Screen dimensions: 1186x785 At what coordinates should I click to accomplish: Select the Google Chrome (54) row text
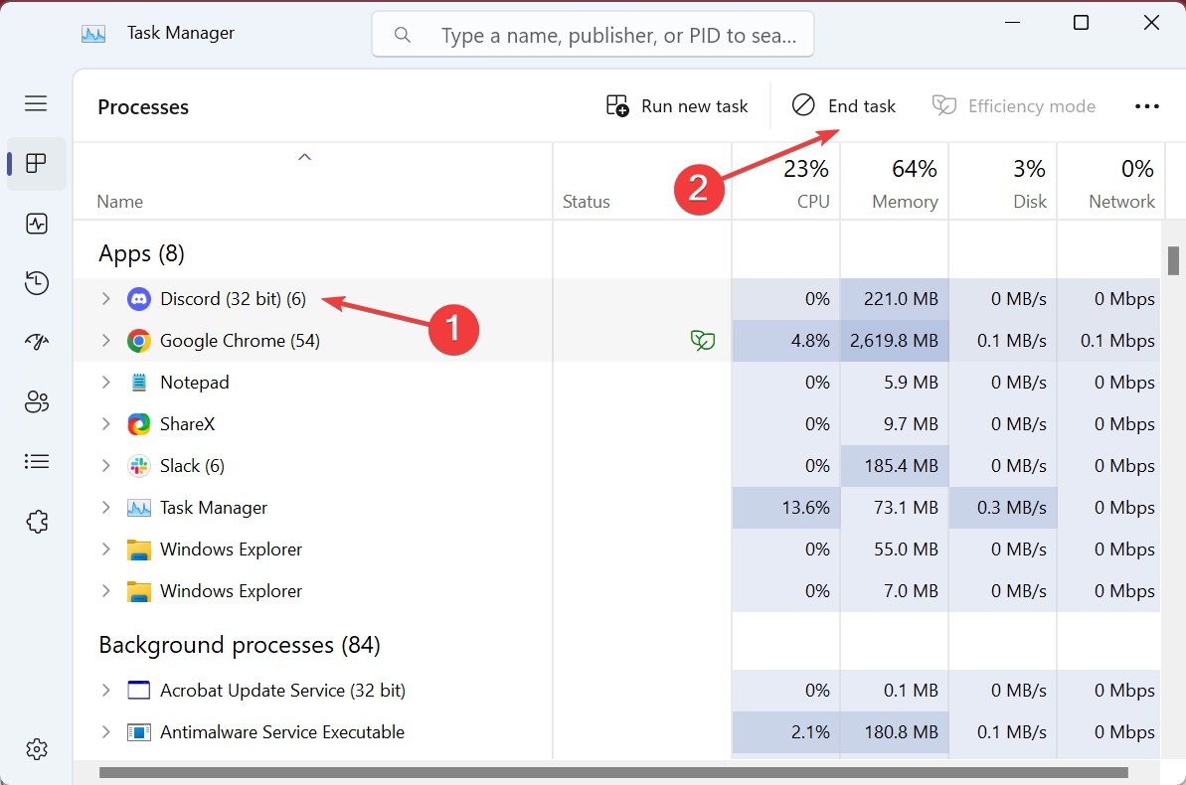[x=240, y=340]
